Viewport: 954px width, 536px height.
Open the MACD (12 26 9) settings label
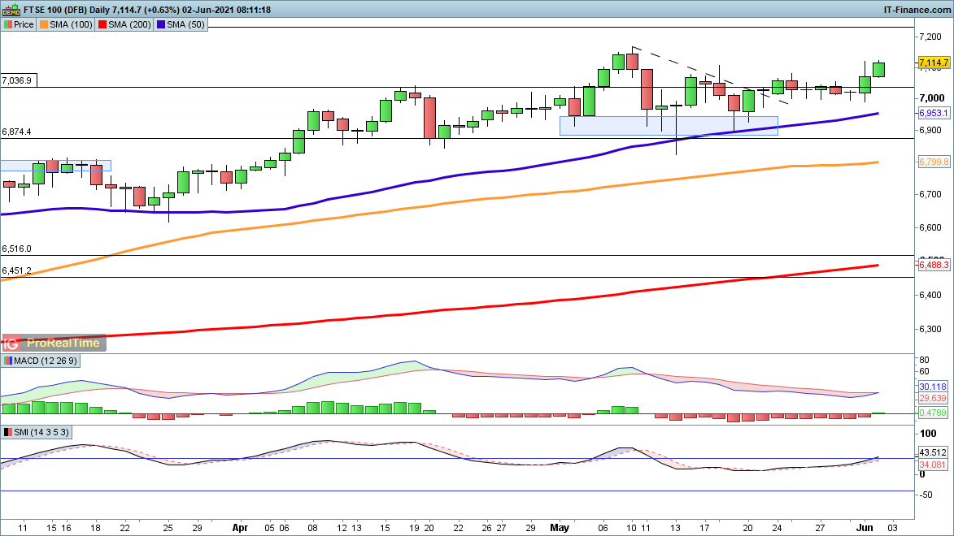(41, 361)
